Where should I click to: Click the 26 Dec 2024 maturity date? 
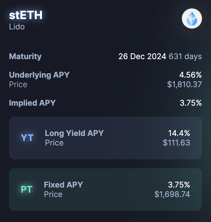(x=142, y=56)
